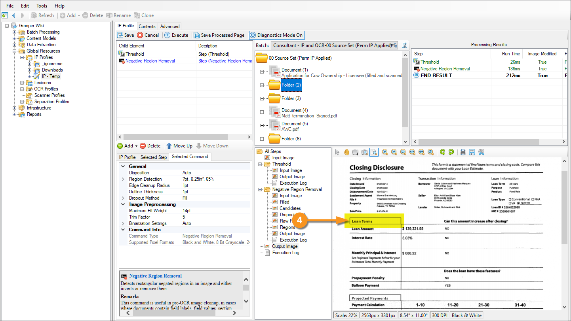Activate the rectangle selection tool
This screenshot has height=321, width=571.
356,152
